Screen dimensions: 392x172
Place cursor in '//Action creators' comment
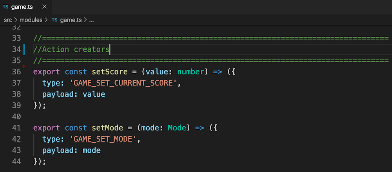click(71, 49)
